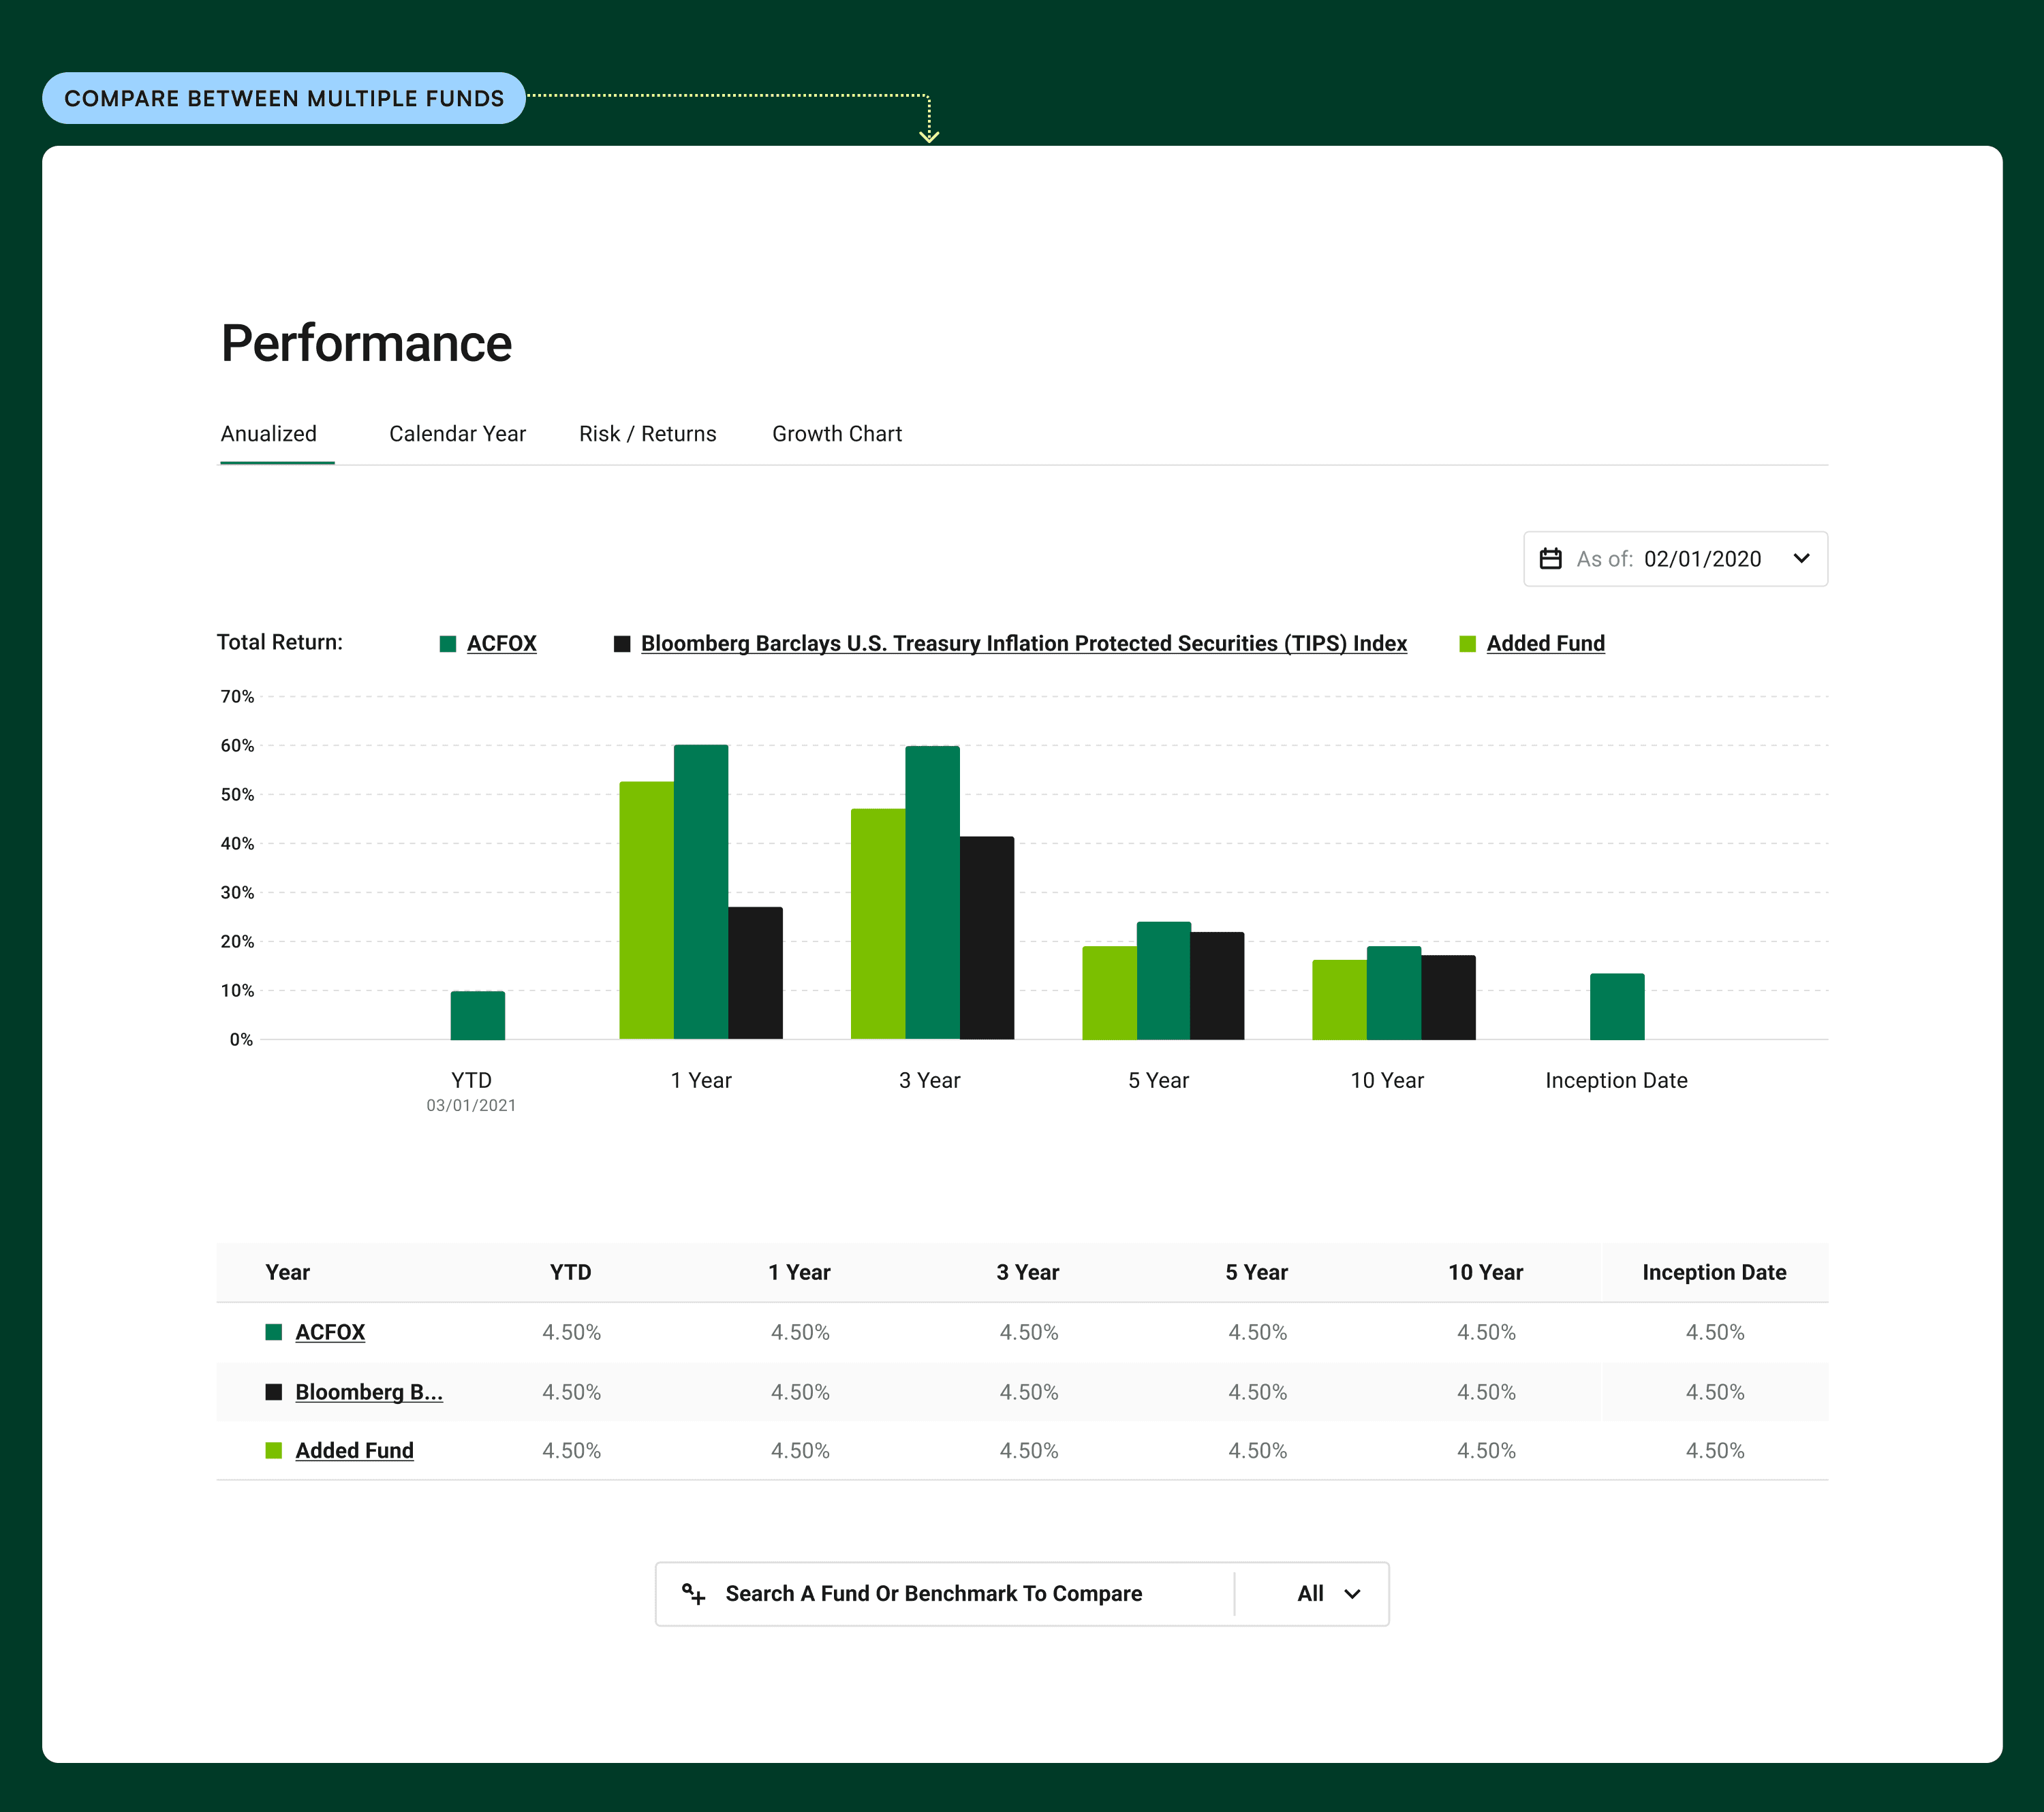Click the date dropdown chevron arrow
The width and height of the screenshot is (2044, 1812).
1801,558
